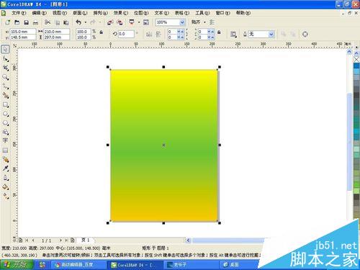This screenshot has width=360, height=270.
Task: Select the Text tool (字)
Action: [5, 141]
